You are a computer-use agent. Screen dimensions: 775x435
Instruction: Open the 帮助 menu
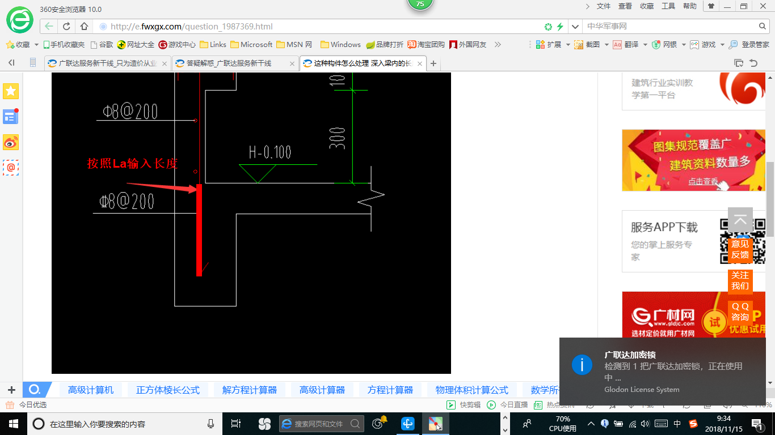690,6
